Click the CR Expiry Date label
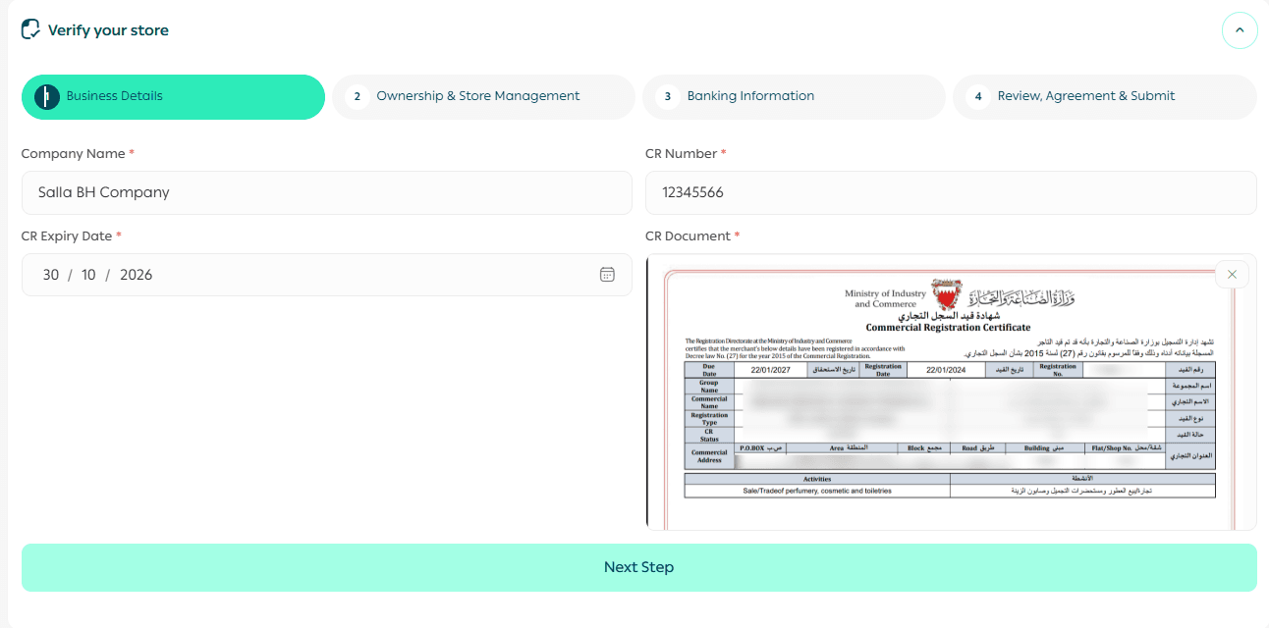 tap(67, 236)
